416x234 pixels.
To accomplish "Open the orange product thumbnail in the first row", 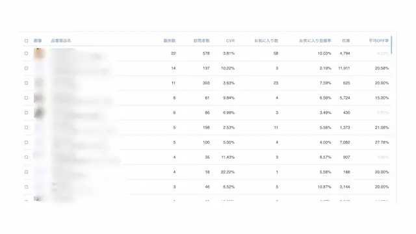I will coord(39,53).
